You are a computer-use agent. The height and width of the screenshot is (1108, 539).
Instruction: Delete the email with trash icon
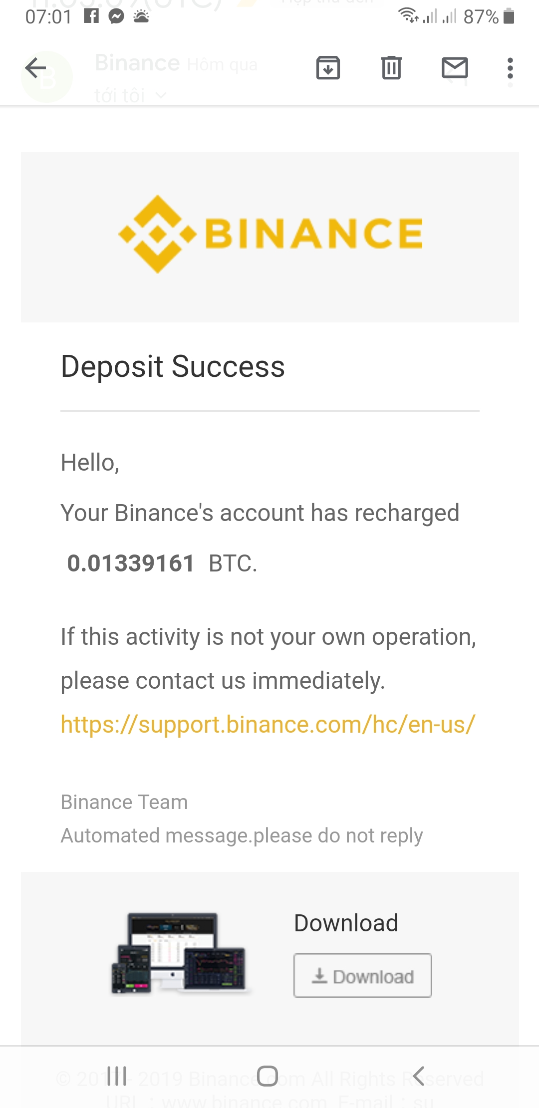391,68
